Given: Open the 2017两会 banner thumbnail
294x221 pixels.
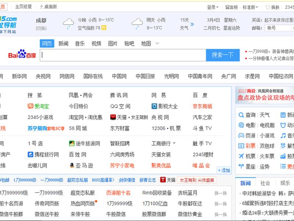Looking at the screenshot, I should click(x=265, y=95).
